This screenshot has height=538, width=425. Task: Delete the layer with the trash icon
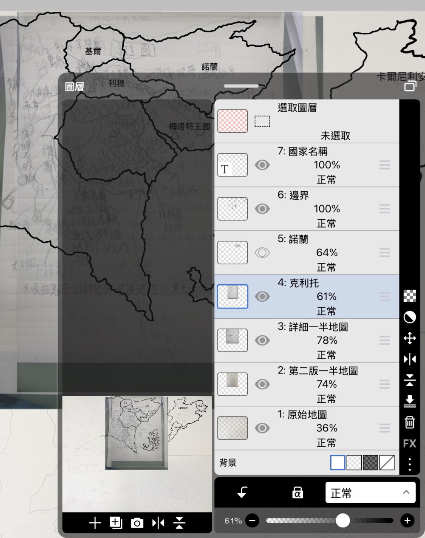pos(410,422)
